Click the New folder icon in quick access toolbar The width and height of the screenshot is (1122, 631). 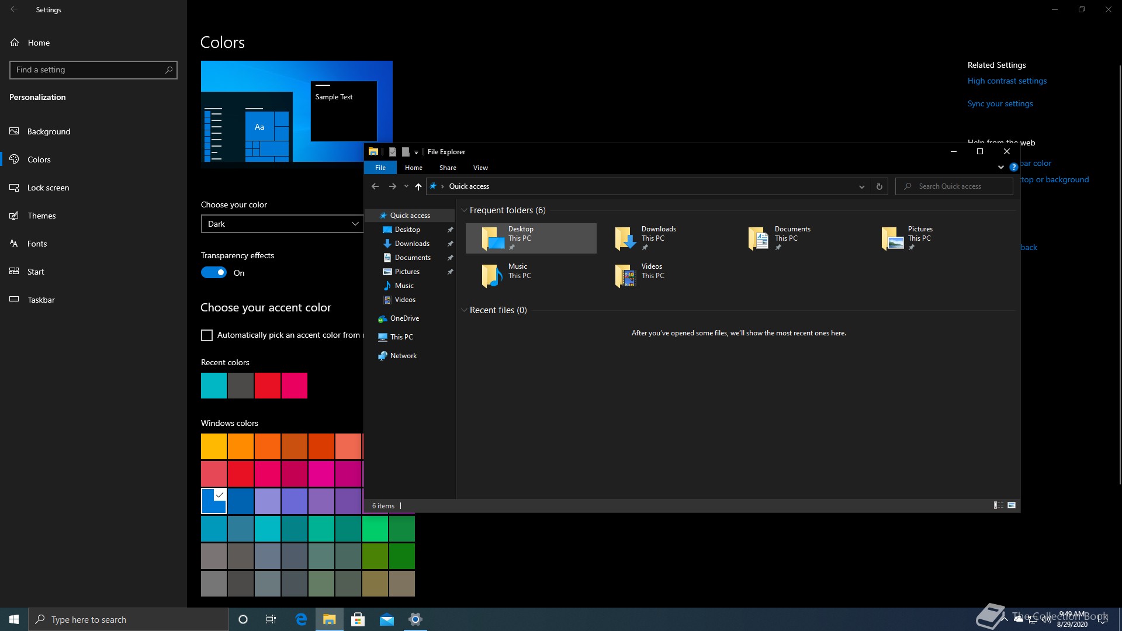pyautogui.click(x=406, y=152)
